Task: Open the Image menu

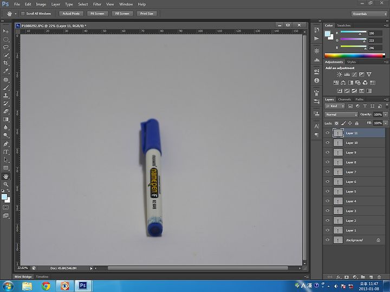Action: 41,4
